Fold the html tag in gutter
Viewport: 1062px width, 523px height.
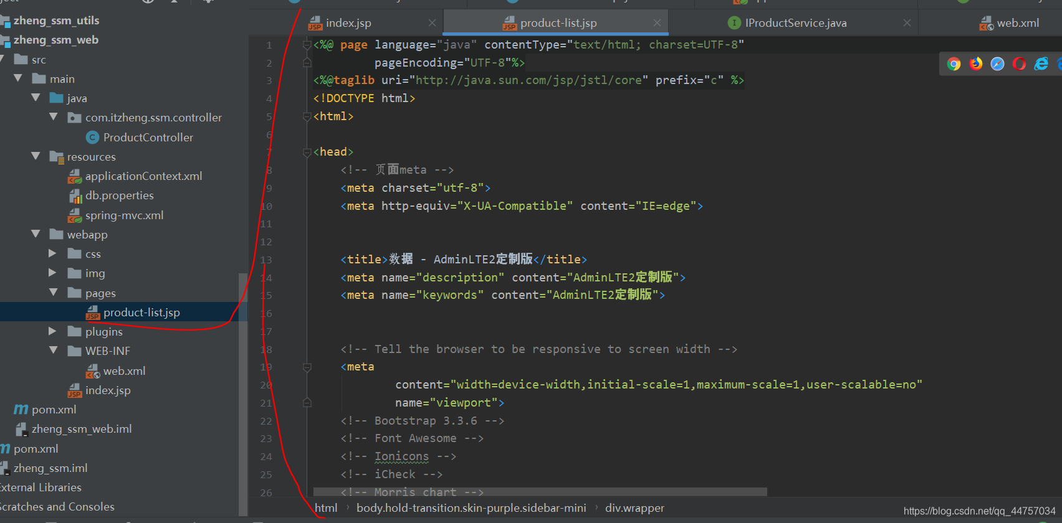307,116
